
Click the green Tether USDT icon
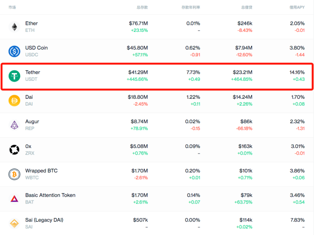point(14,76)
